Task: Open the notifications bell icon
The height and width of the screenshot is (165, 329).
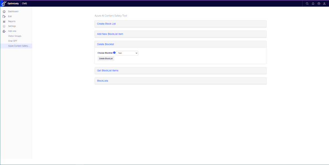Action: coord(313,4)
